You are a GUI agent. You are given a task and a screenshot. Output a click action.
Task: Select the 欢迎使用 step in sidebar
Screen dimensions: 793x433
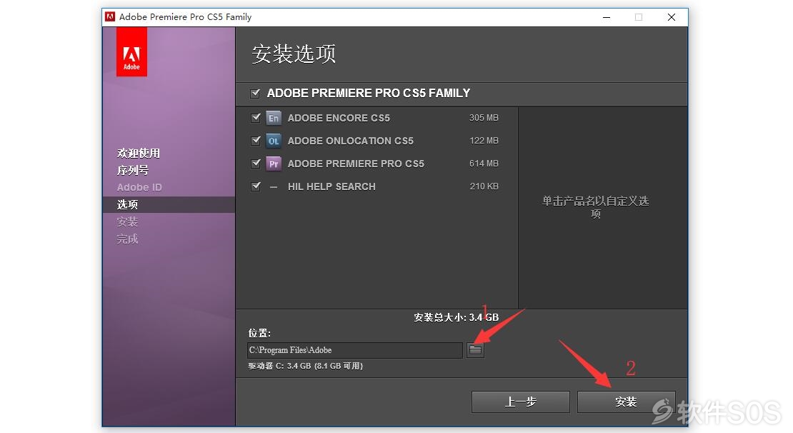(138, 153)
